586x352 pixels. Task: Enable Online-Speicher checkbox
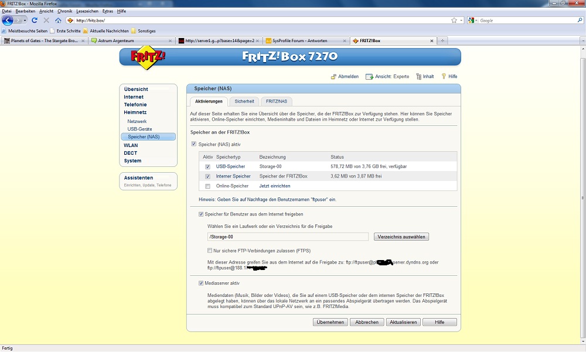(x=208, y=186)
